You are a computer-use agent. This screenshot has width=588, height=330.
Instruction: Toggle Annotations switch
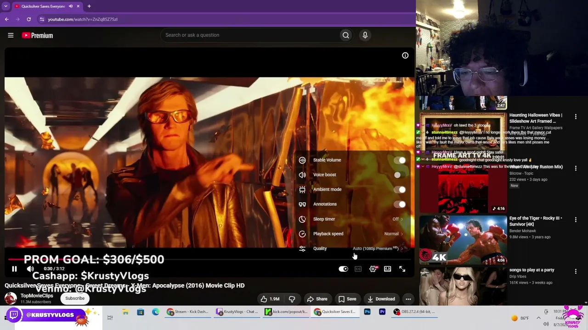400,204
